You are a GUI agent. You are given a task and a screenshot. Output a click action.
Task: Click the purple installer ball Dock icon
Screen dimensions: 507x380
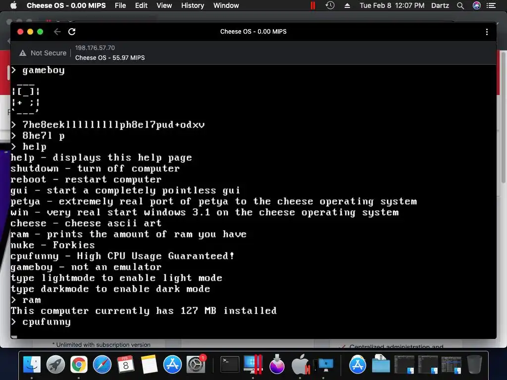click(x=277, y=365)
